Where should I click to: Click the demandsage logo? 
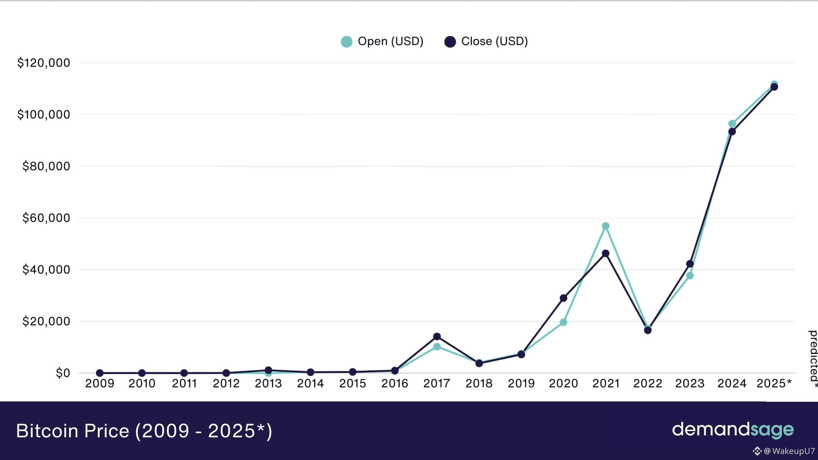pos(733,430)
